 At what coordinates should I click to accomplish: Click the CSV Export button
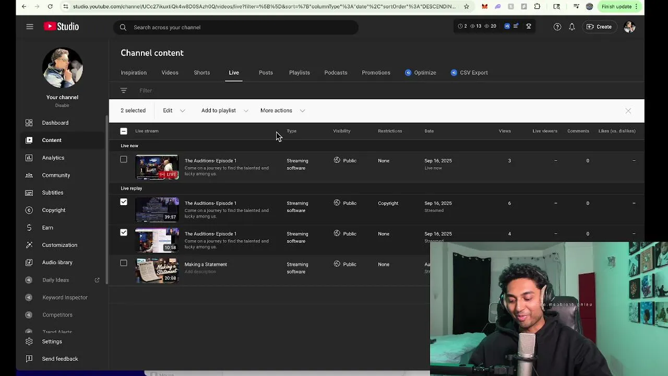coord(469,73)
